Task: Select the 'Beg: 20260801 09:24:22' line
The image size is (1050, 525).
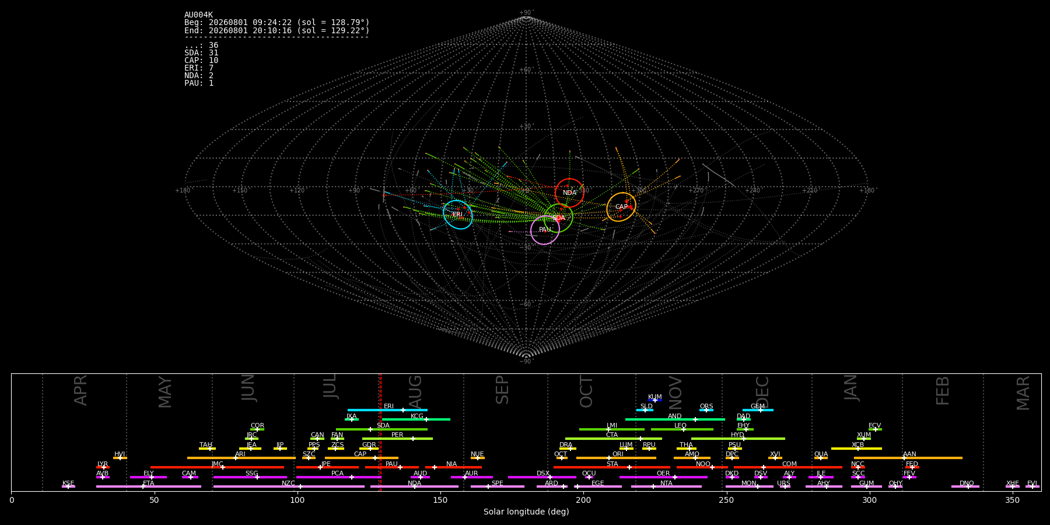Action: coord(277,23)
